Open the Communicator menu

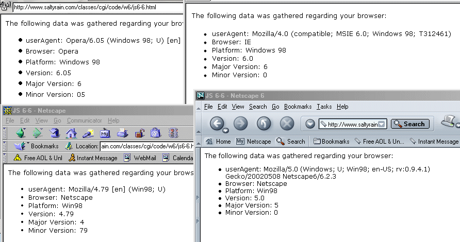coord(84,120)
